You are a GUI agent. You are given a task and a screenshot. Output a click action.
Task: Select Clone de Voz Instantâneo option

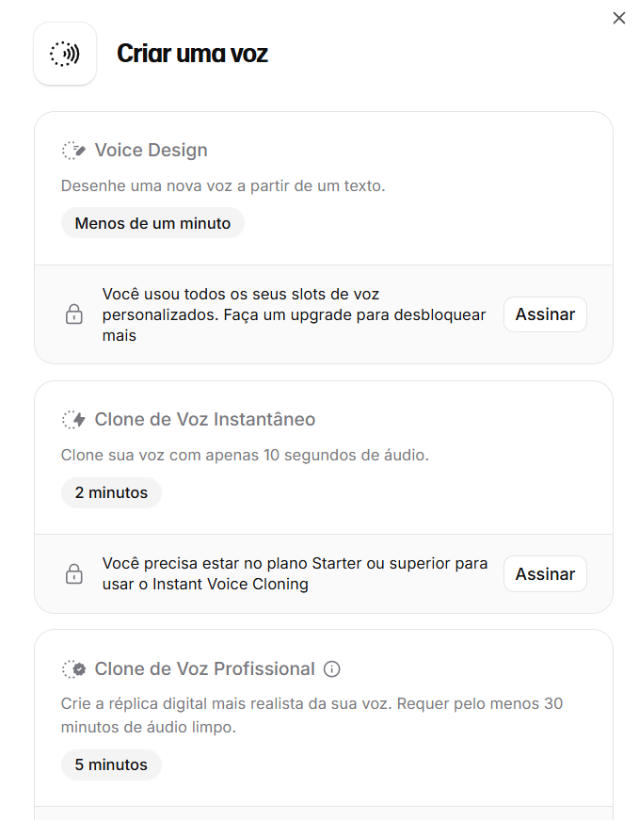coord(205,419)
